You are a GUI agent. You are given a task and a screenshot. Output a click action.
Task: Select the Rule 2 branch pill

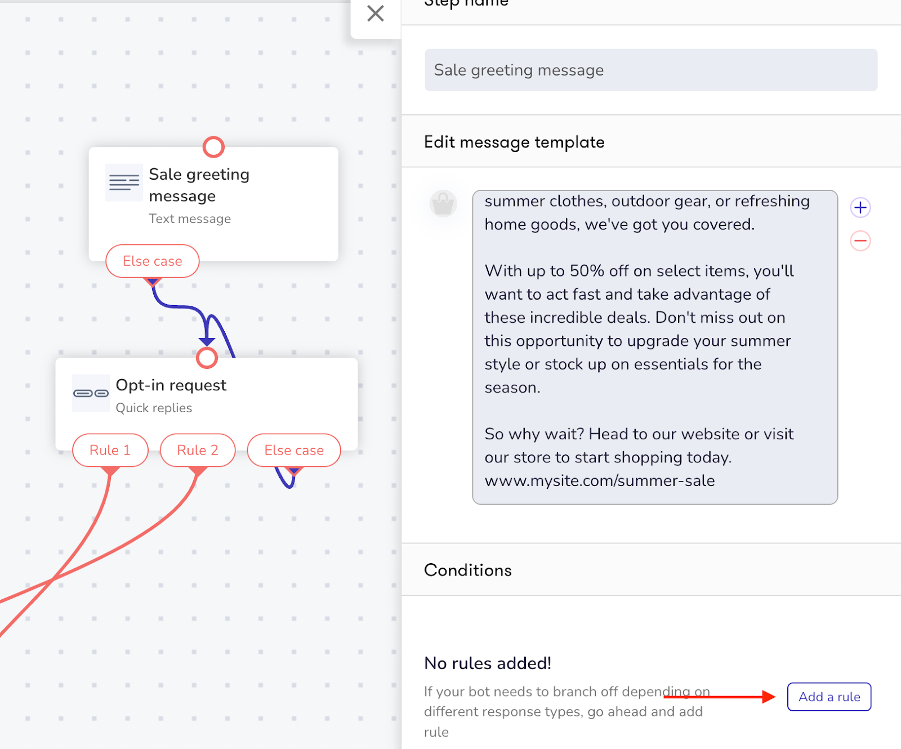(198, 450)
